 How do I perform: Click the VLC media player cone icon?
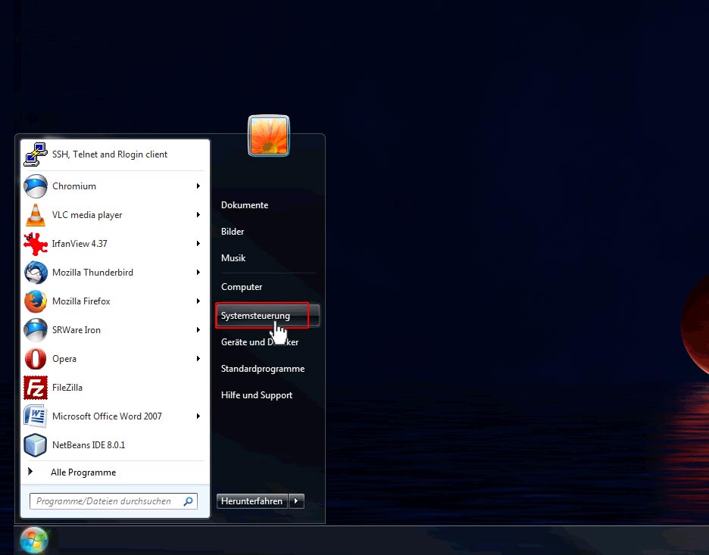click(x=36, y=215)
